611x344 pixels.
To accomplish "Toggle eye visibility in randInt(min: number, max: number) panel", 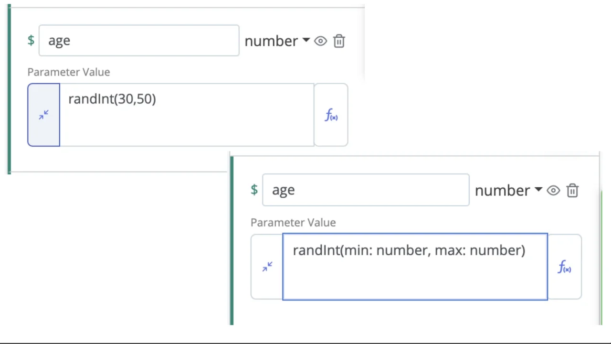I will pyautogui.click(x=553, y=191).
